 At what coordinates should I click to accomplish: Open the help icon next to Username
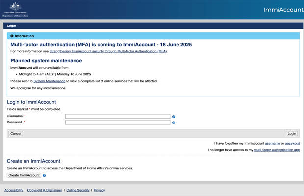[174, 117]
